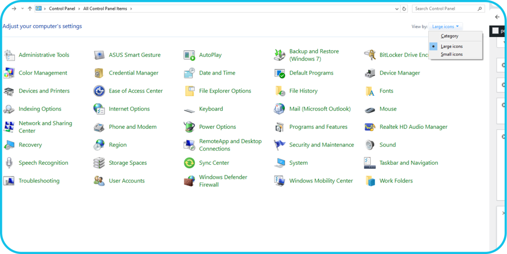This screenshot has width=507, height=254.
Task: Click the Ease of Access Center icon
Action: [99, 91]
